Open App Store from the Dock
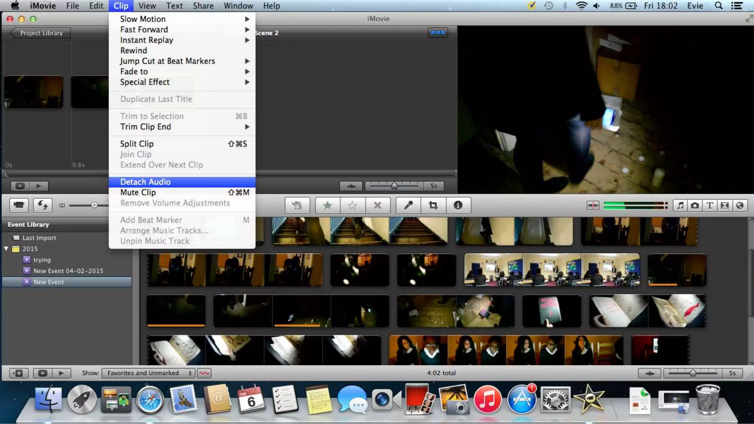Viewport: 754px width, 424px height. (x=522, y=400)
